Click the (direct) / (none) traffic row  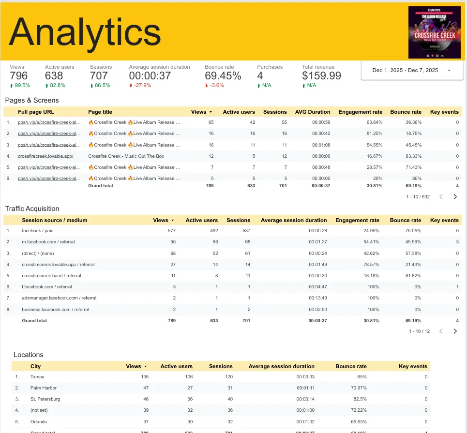coord(233,254)
